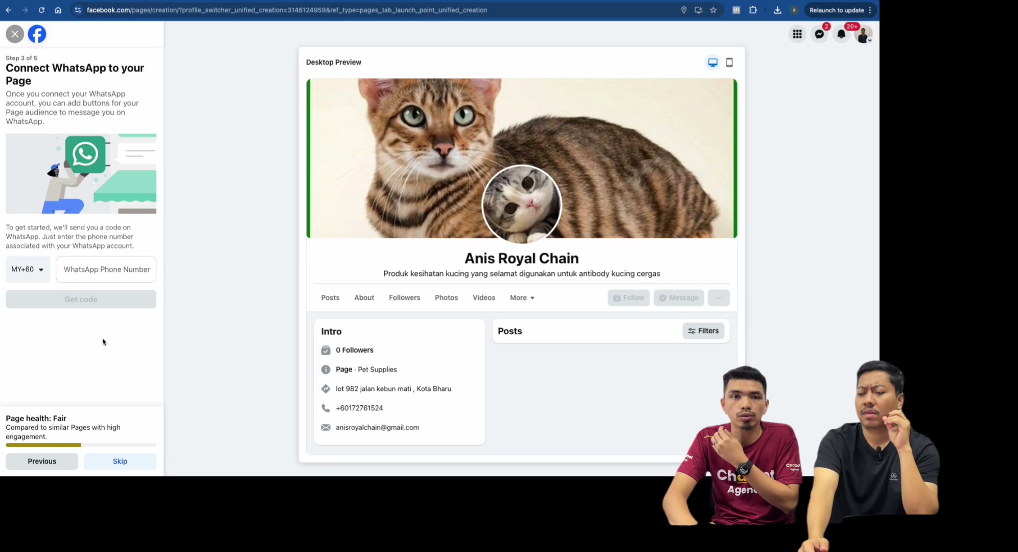
Task: Switch to desktop preview icon
Action: click(712, 62)
